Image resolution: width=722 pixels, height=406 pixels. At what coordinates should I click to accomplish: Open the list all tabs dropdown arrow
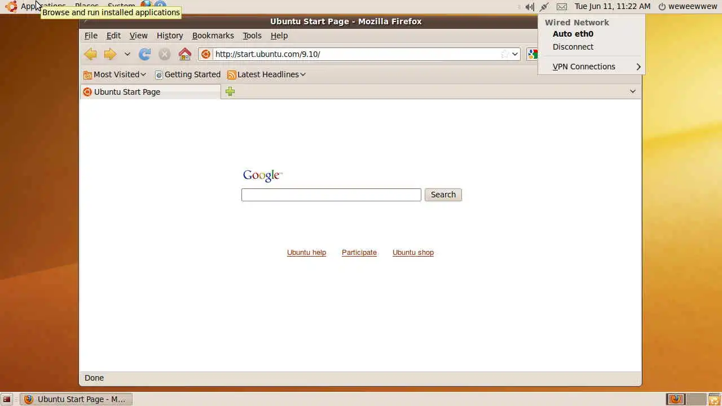pos(632,91)
